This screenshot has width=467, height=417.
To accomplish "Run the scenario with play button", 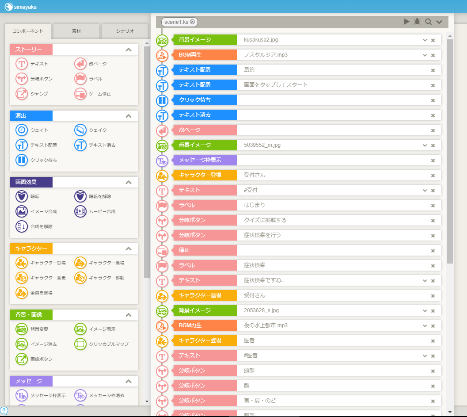I will tap(406, 22).
